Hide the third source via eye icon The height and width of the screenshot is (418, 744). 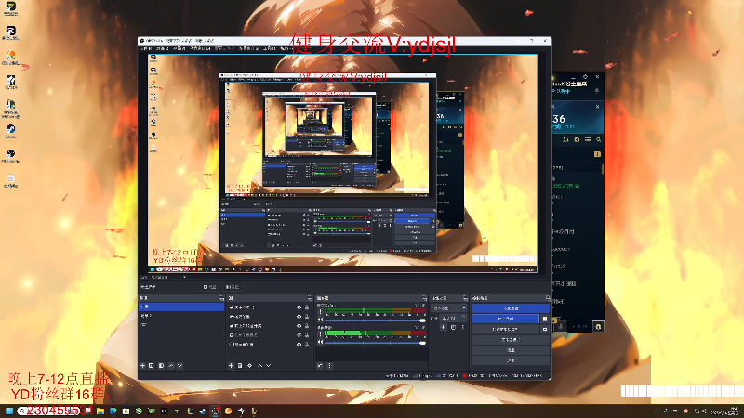coord(299,326)
